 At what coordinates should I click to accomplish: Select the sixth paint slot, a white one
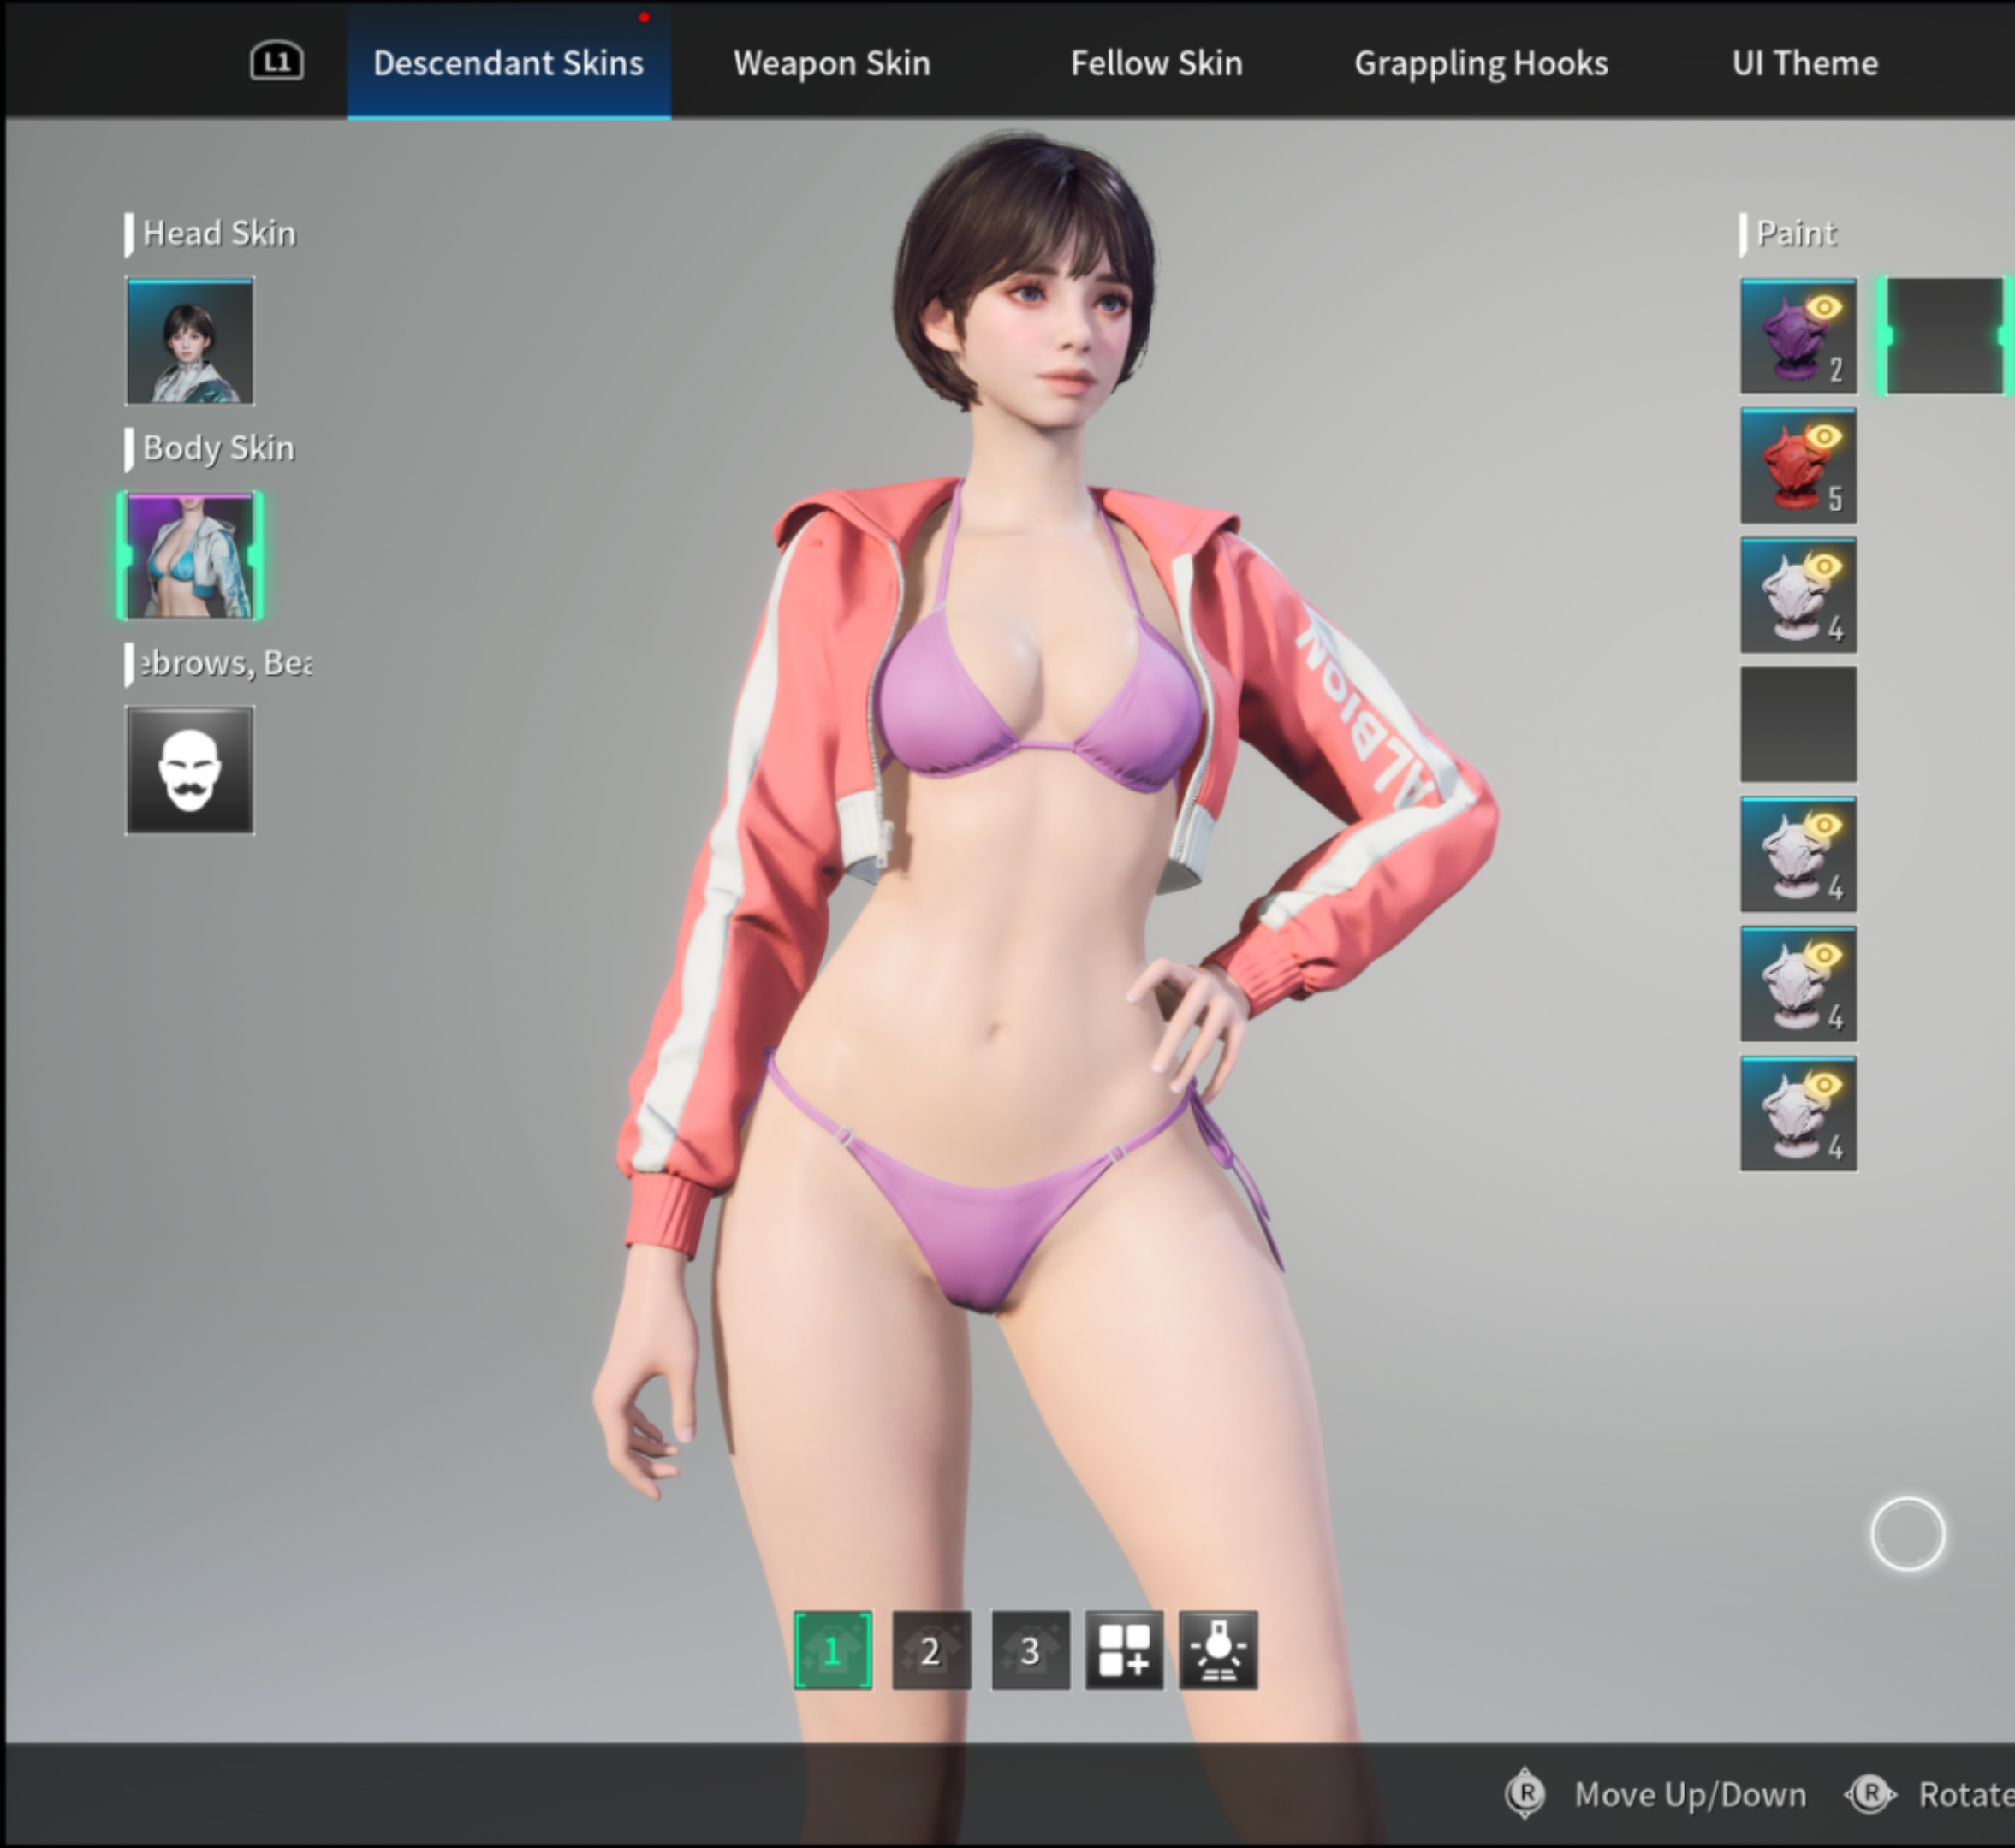pyautogui.click(x=1799, y=984)
